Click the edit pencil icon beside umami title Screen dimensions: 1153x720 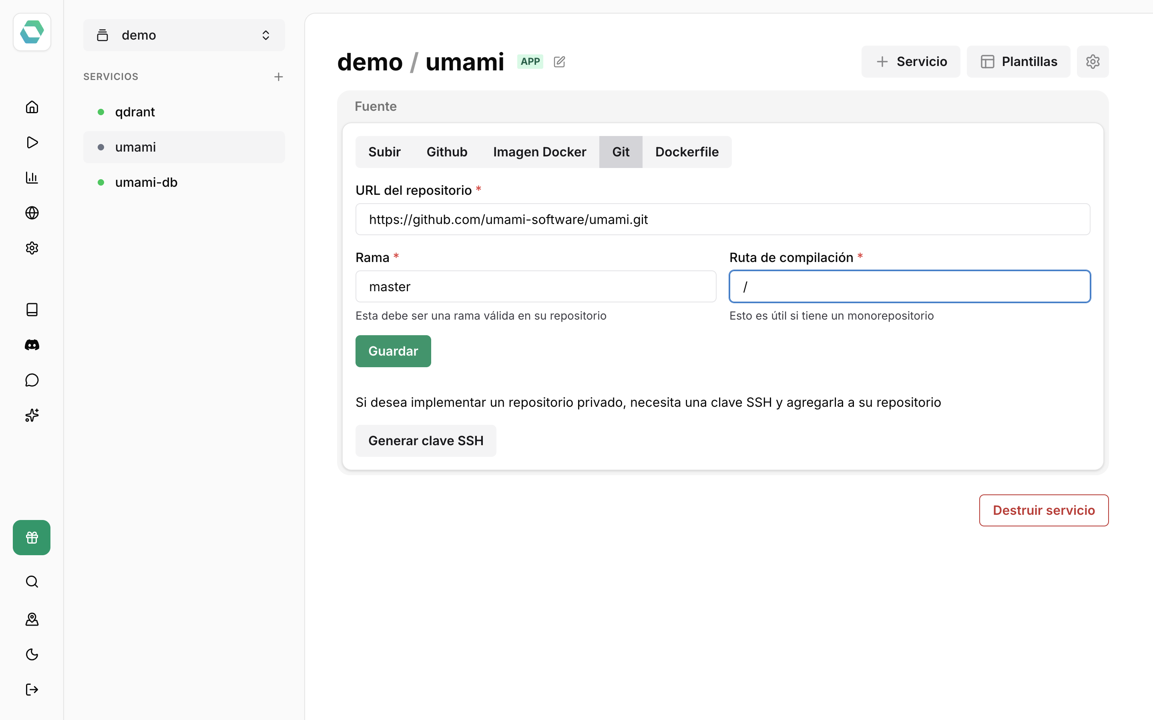(559, 62)
